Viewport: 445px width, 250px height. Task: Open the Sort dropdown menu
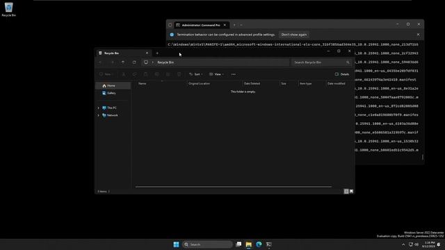[196, 74]
